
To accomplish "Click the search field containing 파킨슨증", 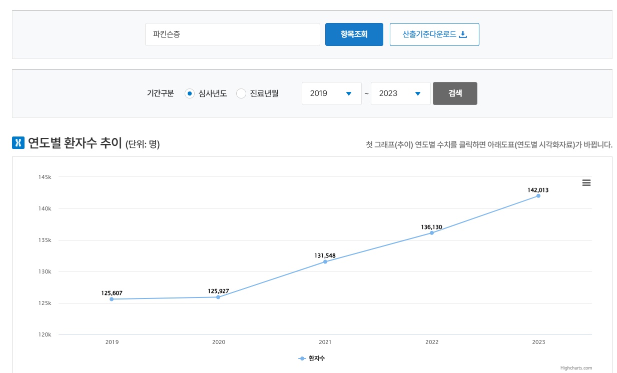I will click(x=232, y=34).
